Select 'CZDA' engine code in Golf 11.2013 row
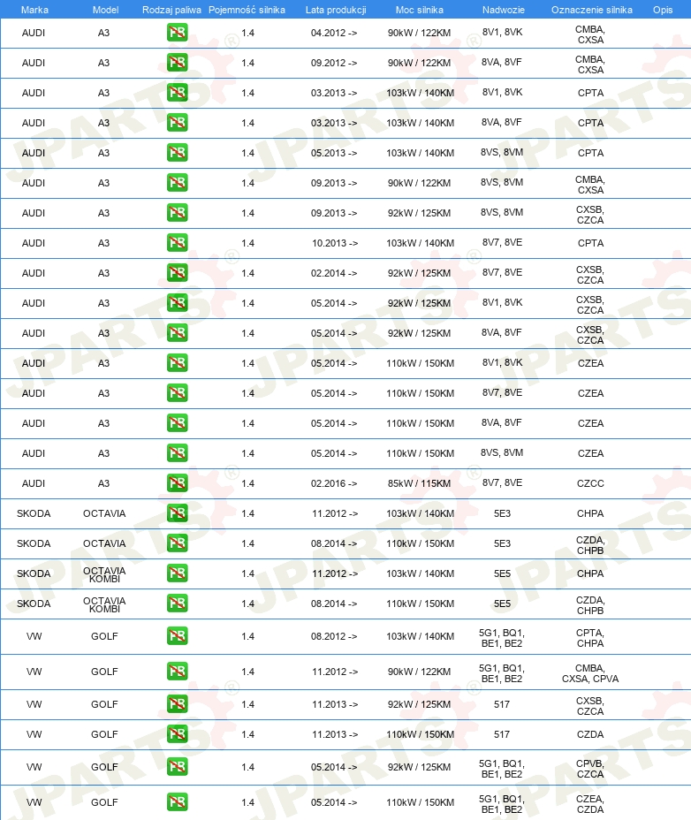This screenshot has height=820, width=691. 590,735
